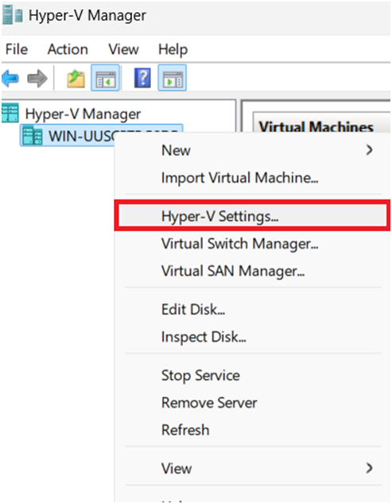This screenshot has width=392, height=504.
Task: Click the blue Back arrow icon
Action: [x=10, y=79]
